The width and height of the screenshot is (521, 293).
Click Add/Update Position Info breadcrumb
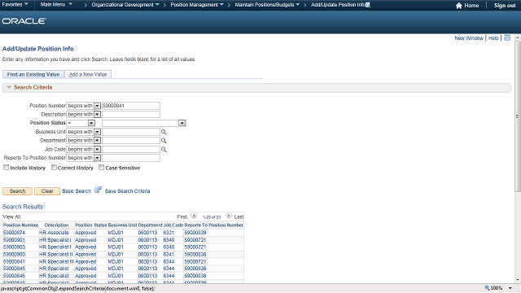click(339, 5)
